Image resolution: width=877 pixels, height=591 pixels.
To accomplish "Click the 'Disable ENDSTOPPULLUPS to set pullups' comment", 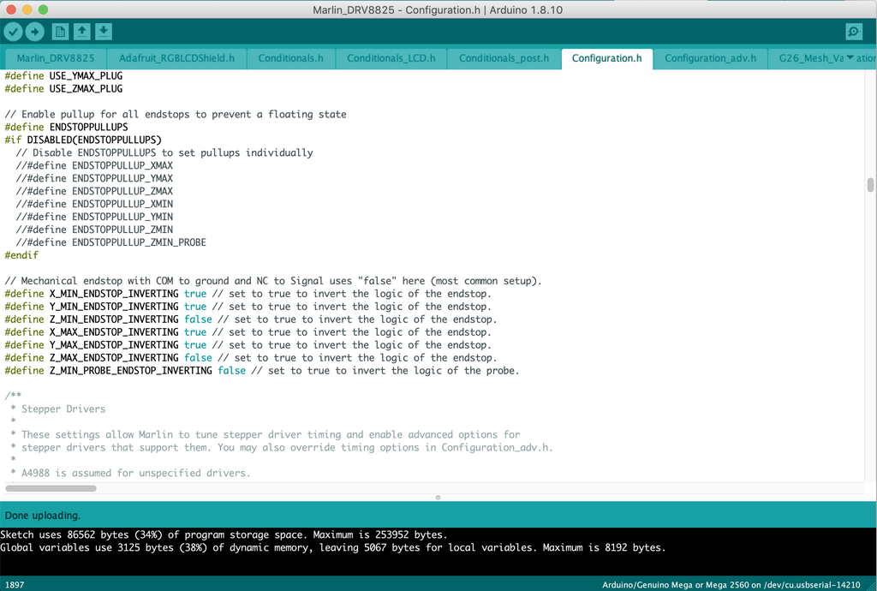I will tap(164, 153).
